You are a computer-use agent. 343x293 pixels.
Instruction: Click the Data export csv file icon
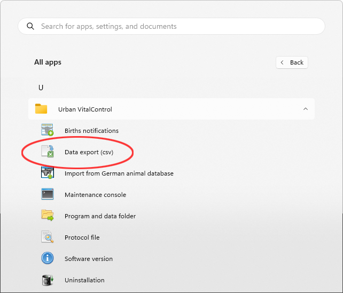(48, 152)
